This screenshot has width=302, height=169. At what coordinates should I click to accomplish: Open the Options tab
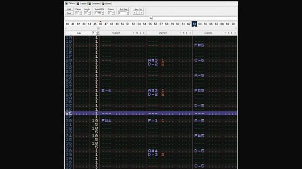(107, 3)
